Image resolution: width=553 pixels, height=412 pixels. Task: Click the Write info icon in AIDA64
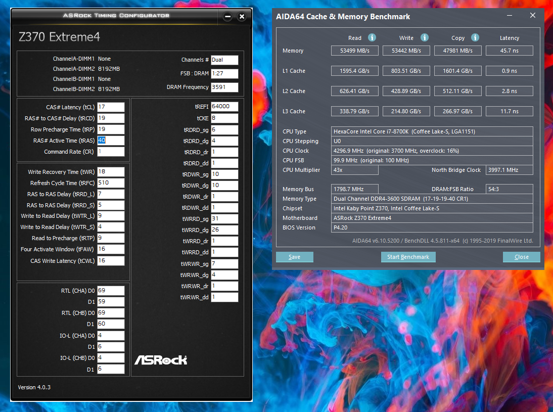pos(424,37)
